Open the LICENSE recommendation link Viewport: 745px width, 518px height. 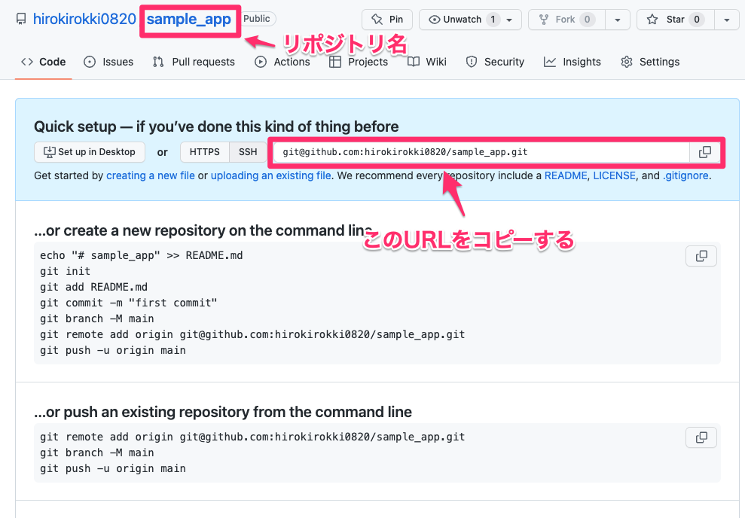click(x=614, y=175)
